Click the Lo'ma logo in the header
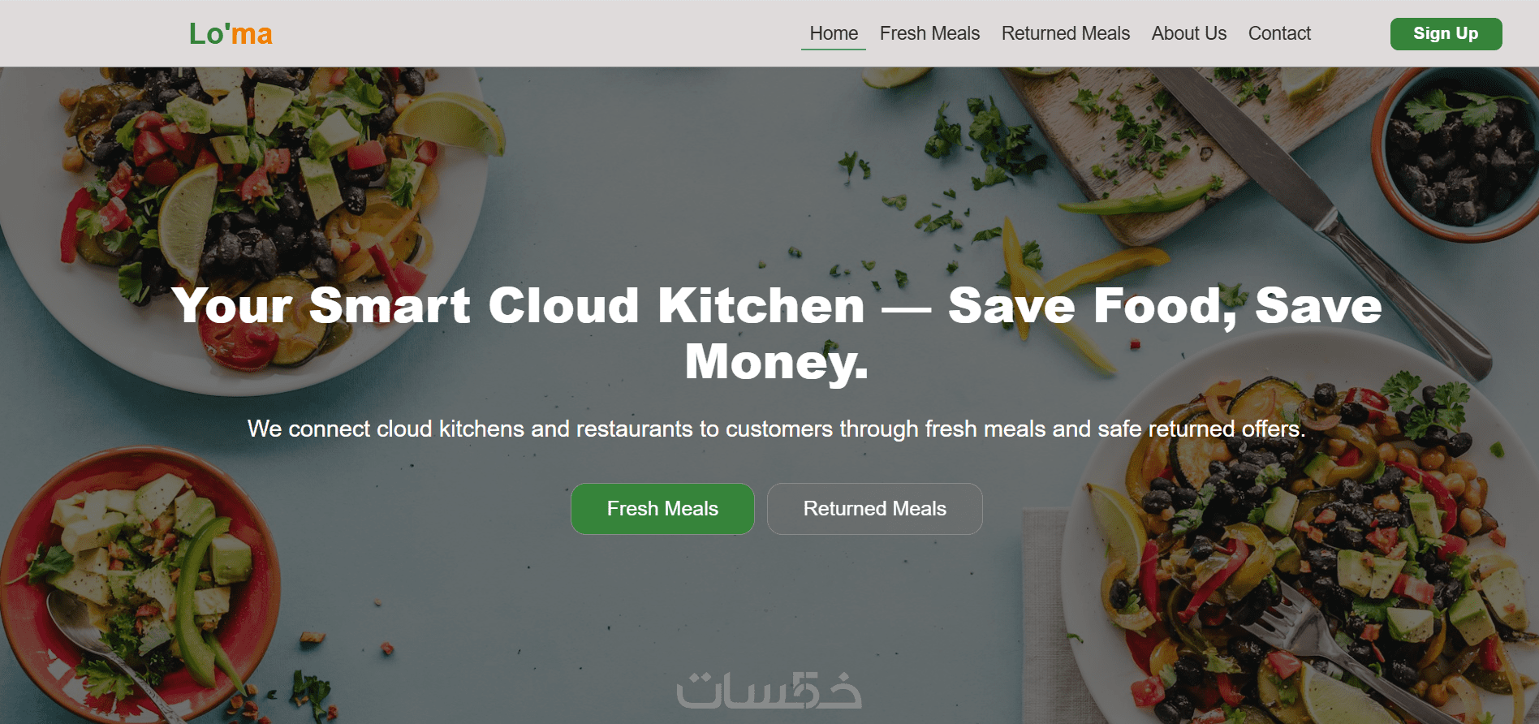This screenshot has width=1539, height=724. click(231, 34)
